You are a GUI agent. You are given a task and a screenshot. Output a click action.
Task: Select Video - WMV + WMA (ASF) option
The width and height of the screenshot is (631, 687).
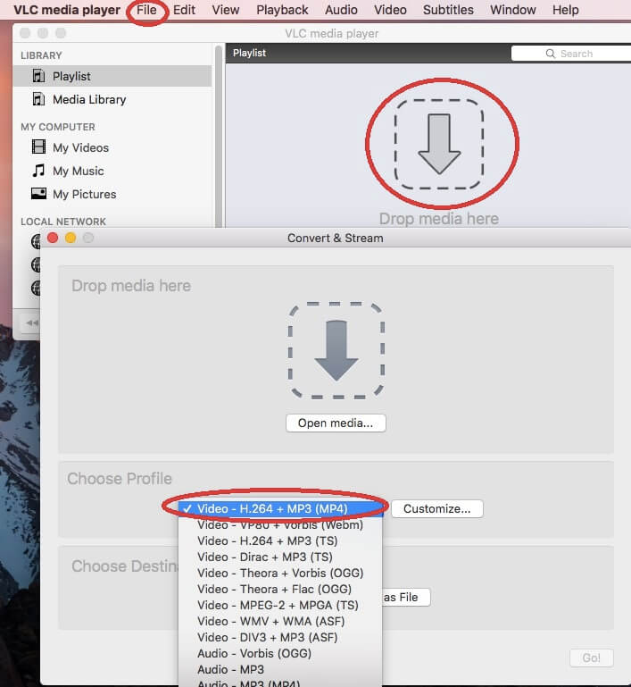point(270,621)
